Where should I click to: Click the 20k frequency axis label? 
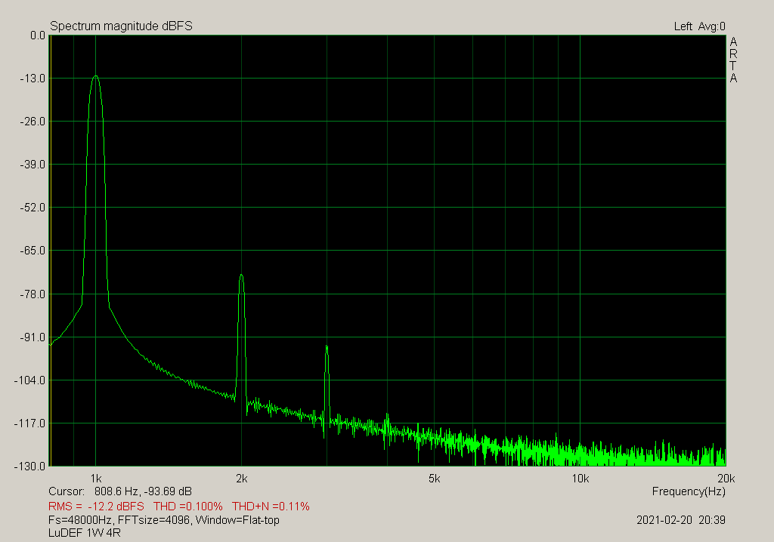tap(726, 479)
